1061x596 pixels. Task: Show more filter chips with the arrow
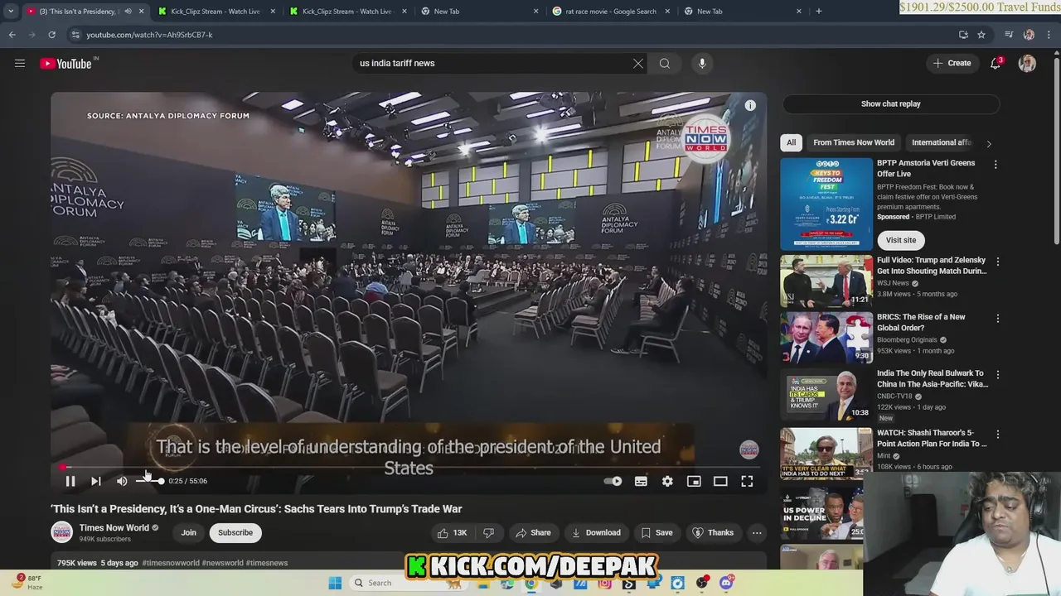point(988,143)
